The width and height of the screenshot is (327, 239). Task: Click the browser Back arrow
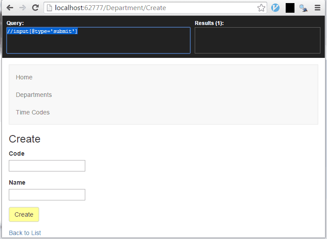tap(10, 8)
